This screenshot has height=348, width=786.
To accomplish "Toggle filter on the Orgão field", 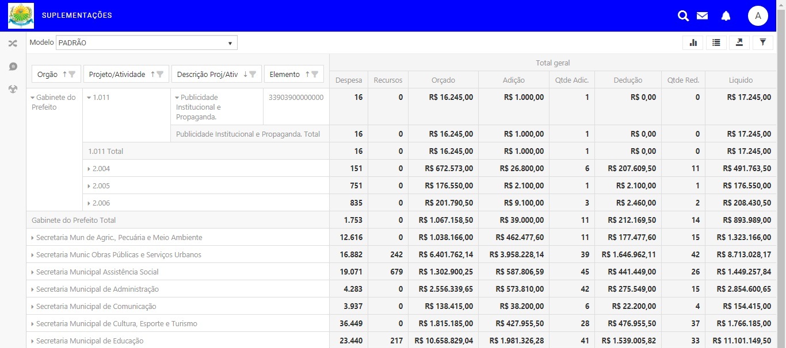I will coord(73,74).
